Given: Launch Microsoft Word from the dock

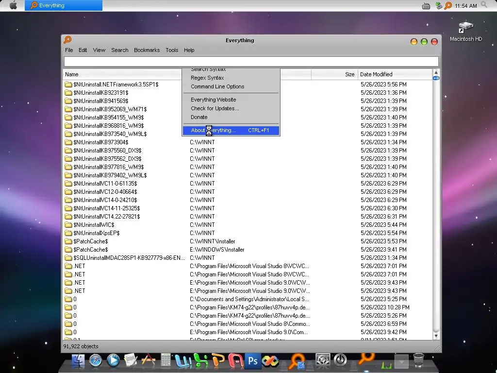Looking at the screenshot, I should click(183, 361).
